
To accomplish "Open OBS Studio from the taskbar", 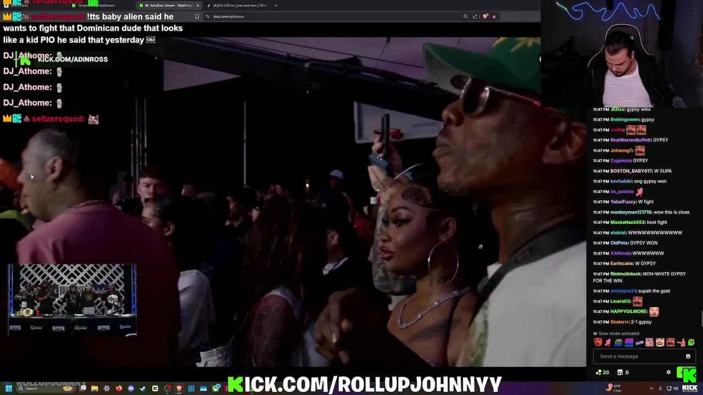I will tap(168, 388).
